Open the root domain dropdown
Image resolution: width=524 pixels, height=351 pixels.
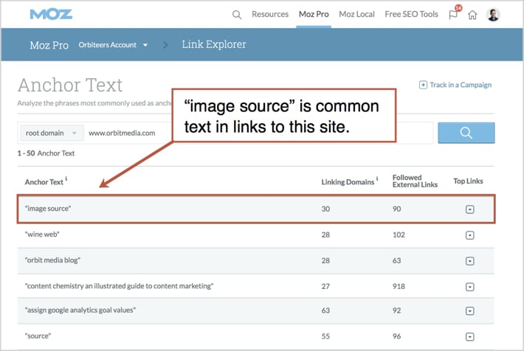(52, 133)
